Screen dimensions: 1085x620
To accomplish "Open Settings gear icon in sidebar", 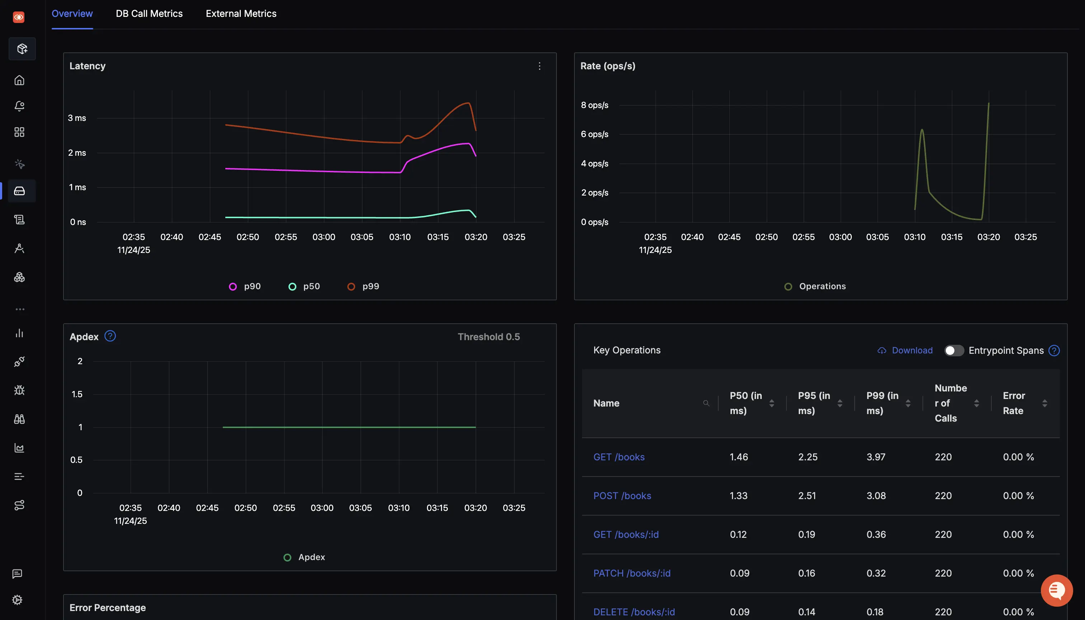I will (x=18, y=600).
